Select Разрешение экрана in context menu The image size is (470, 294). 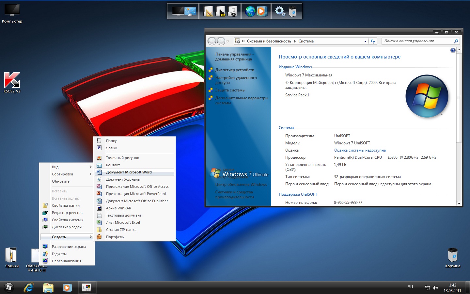(x=67, y=247)
